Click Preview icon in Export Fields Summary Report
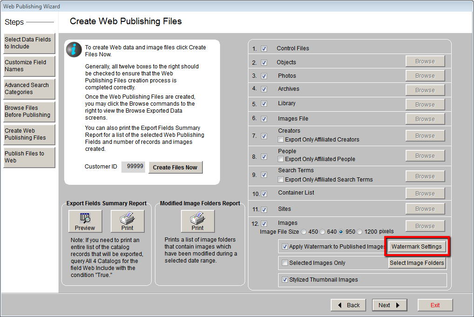Screen dimensions: 474x317 85,221
